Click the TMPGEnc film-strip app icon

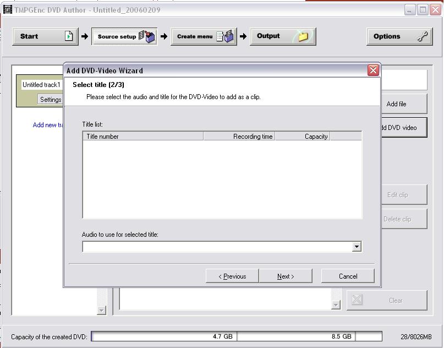[8, 9]
